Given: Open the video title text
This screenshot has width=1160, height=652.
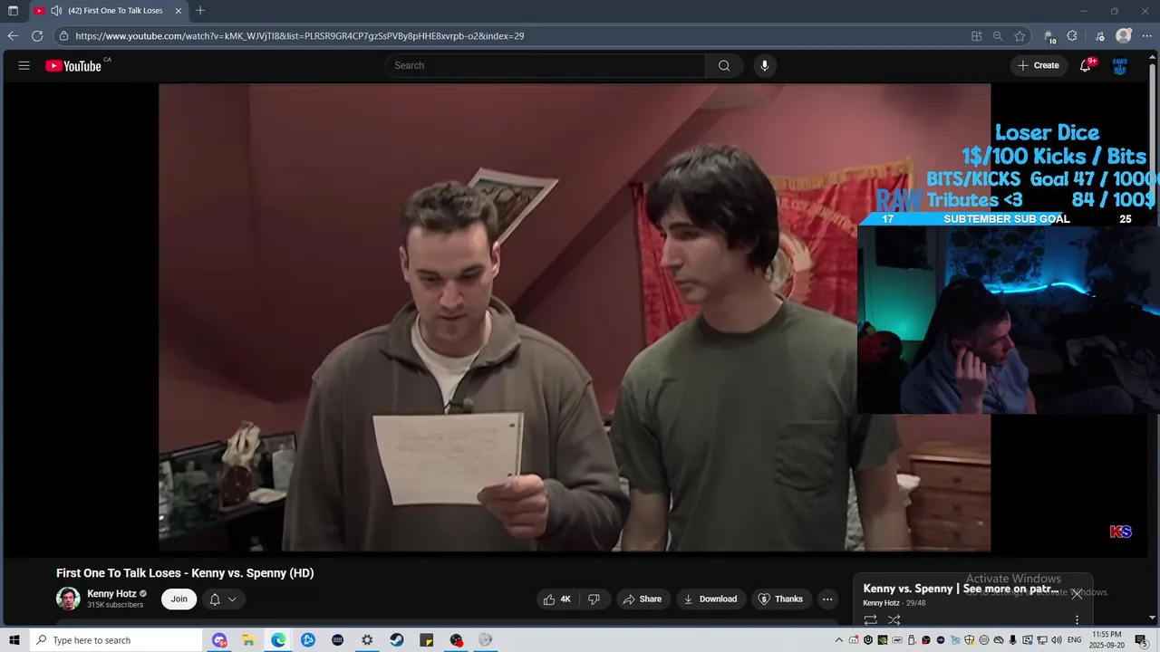Looking at the screenshot, I should coord(185,573).
